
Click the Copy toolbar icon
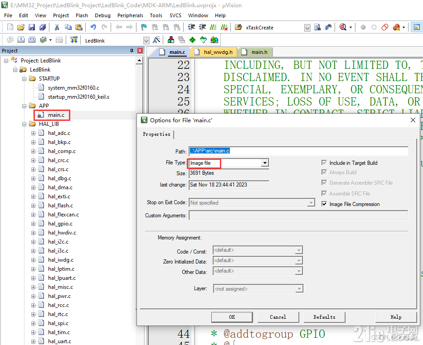68,27
